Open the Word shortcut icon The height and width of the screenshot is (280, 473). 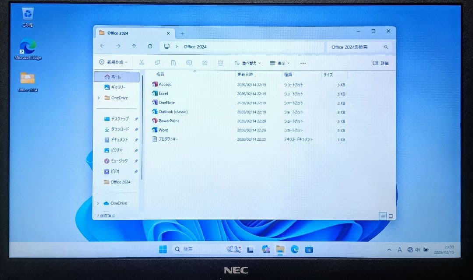pyautogui.click(x=155, y=130)
